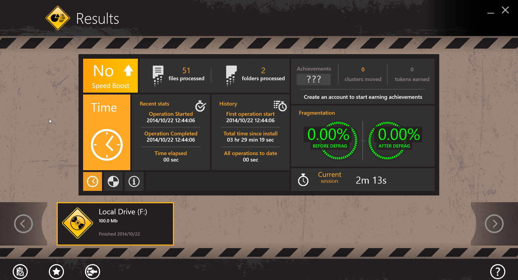The width and height of the screenshot is (518, 280).
Task: Click the Recent stats stopwatch check icon
Action: coord(200,106)
